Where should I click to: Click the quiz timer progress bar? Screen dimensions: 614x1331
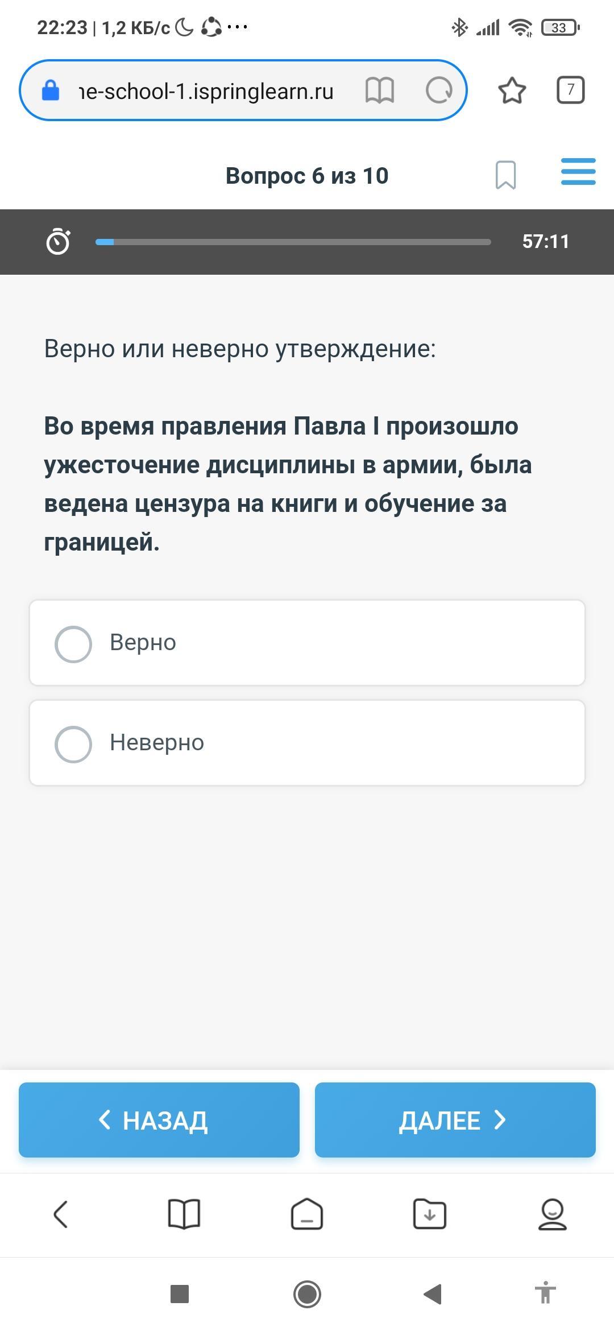293,242
